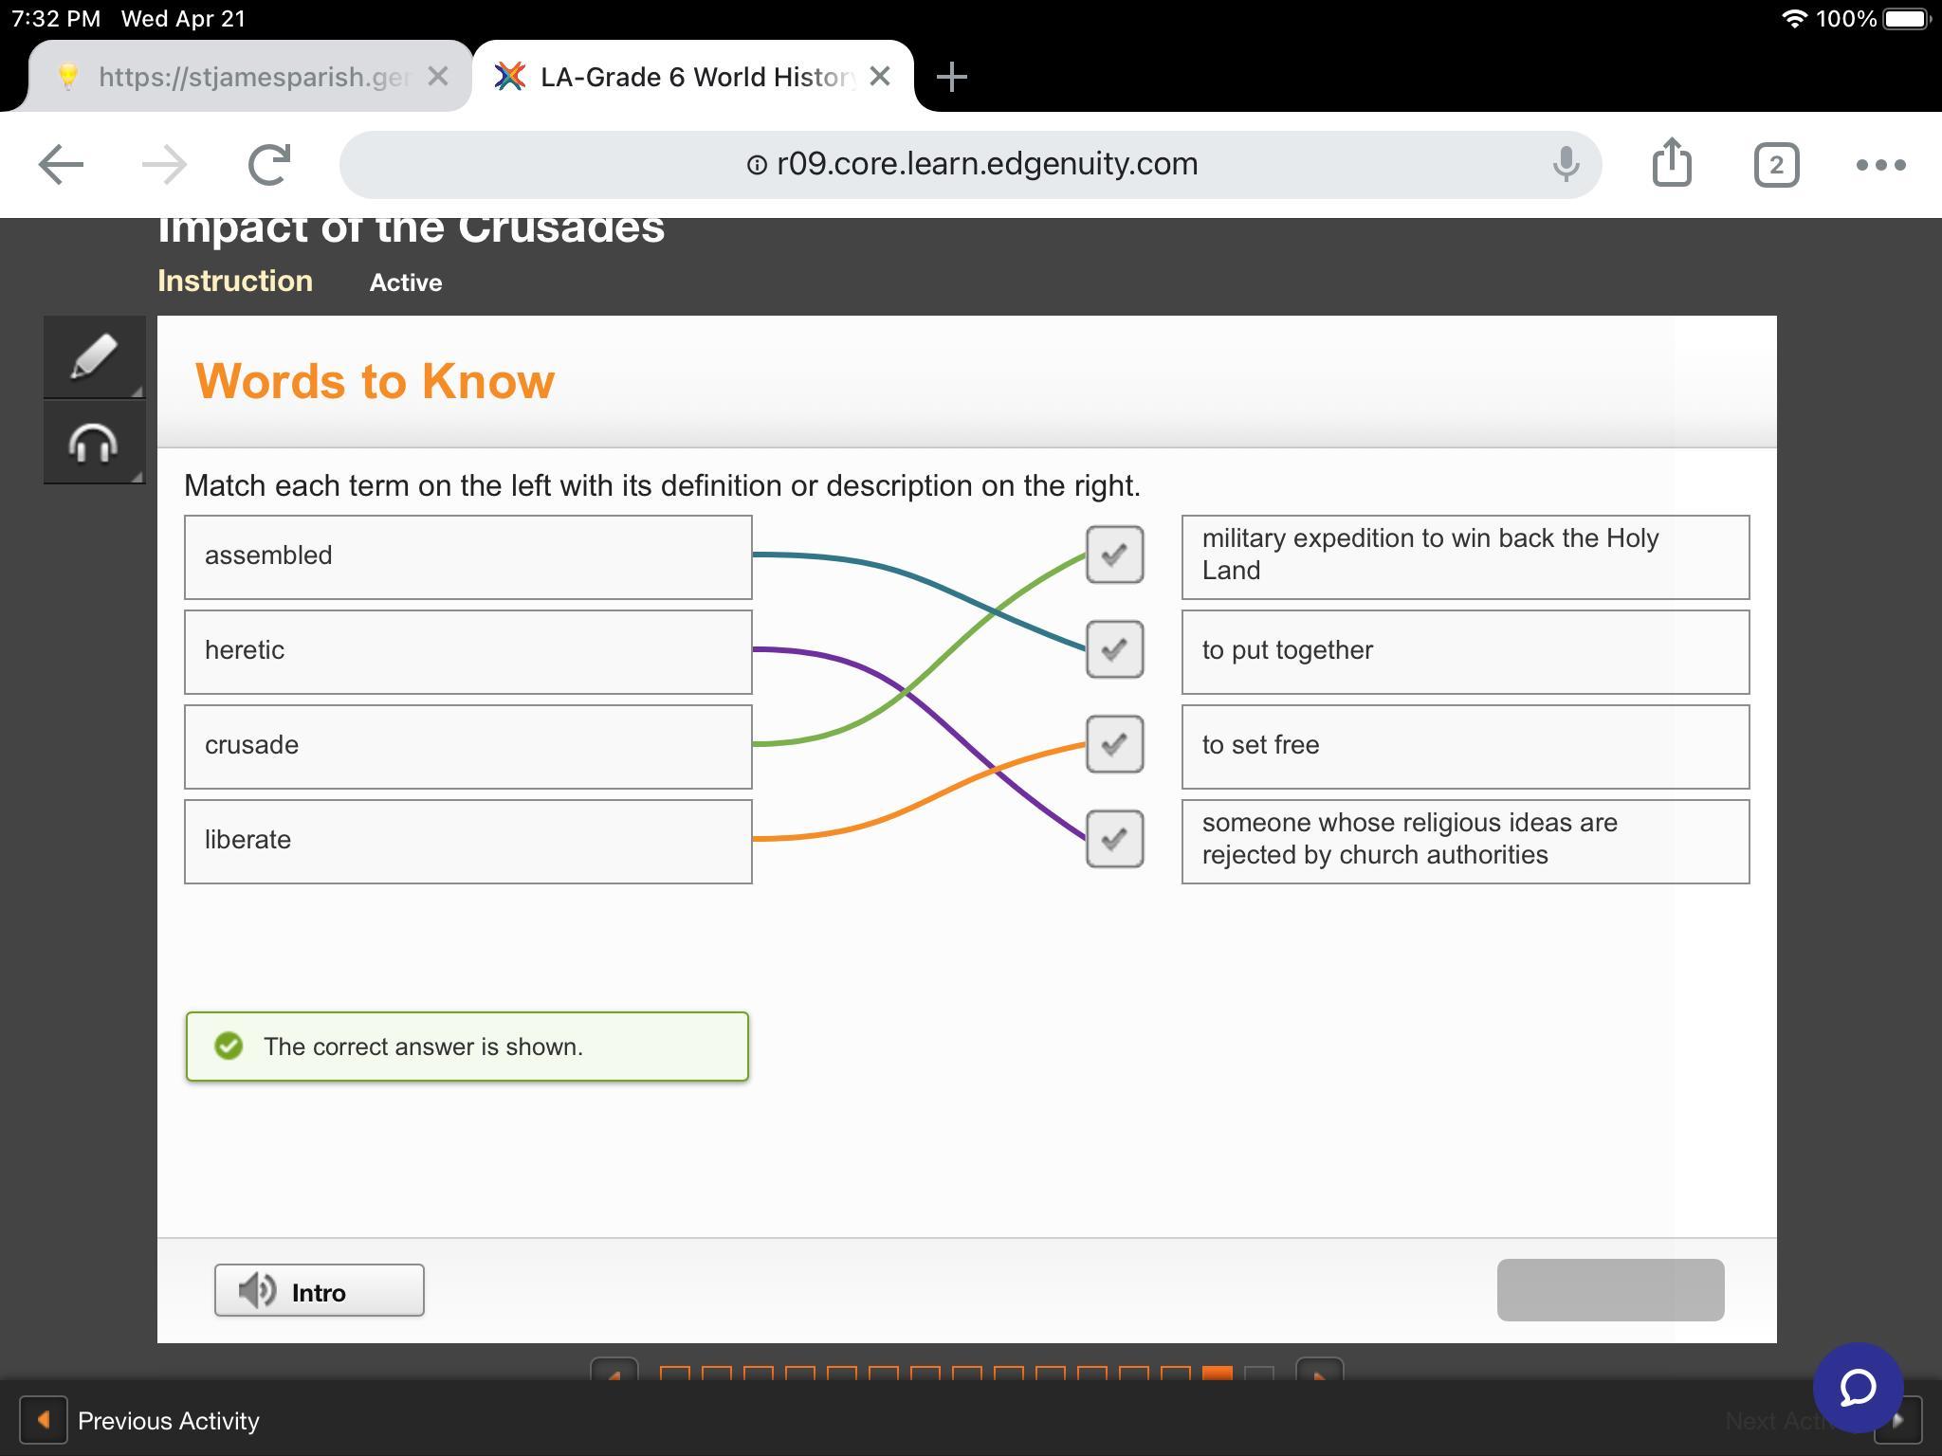This screenshot has height=1456, width=1942.
Task: Click checkbox beside to set free
Action: (x=1114, y=744)
